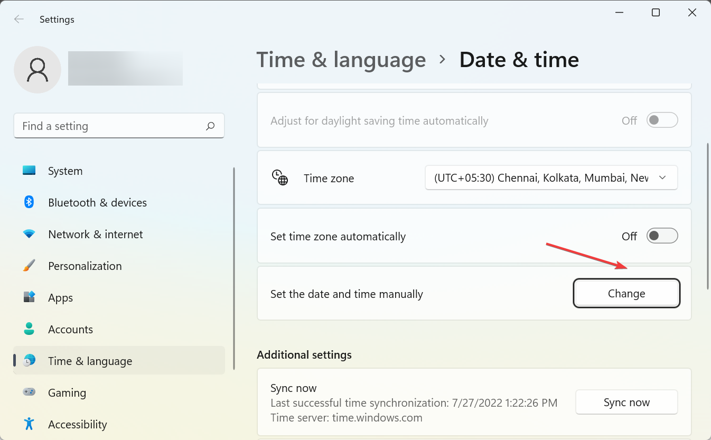Click in the Find a setting box

point(119,126)
